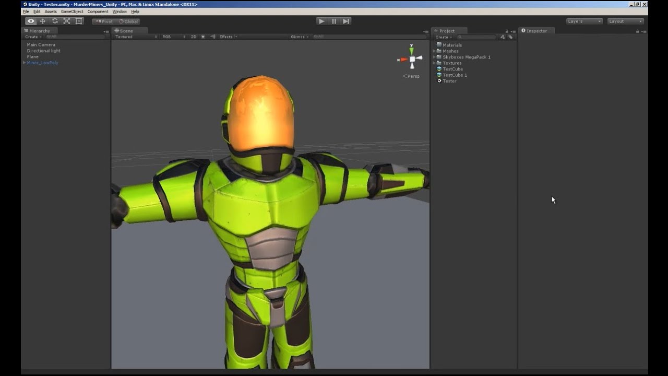Toggle scene audio speaker icon
Image resolution: width=668 pixels, height=376 pixels.
[213, 37]
